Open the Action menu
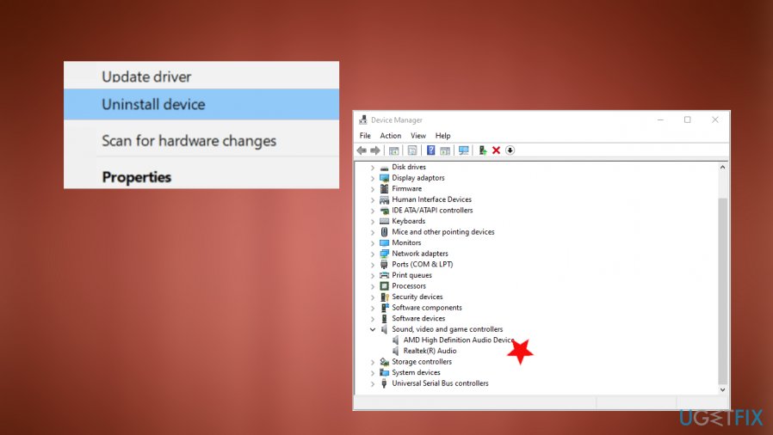This screenshot has height=435, width=773. point(391,136)
